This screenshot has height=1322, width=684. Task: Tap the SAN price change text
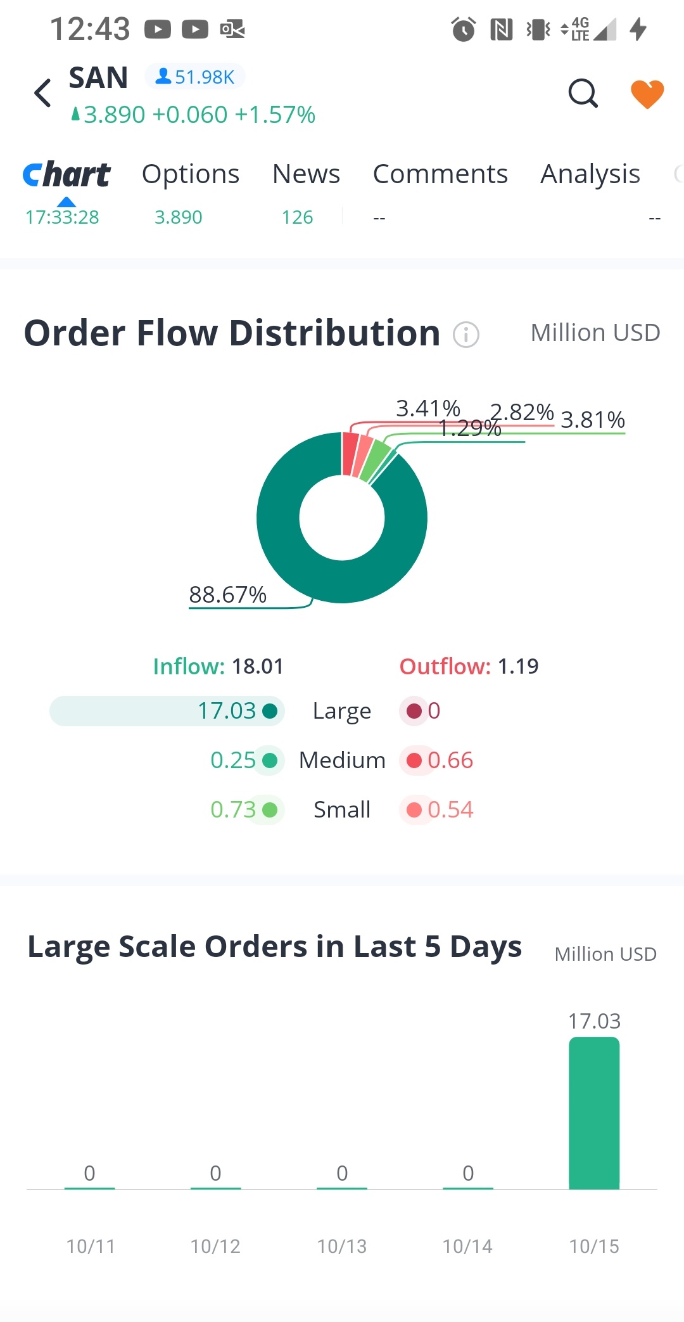[199, 115]
